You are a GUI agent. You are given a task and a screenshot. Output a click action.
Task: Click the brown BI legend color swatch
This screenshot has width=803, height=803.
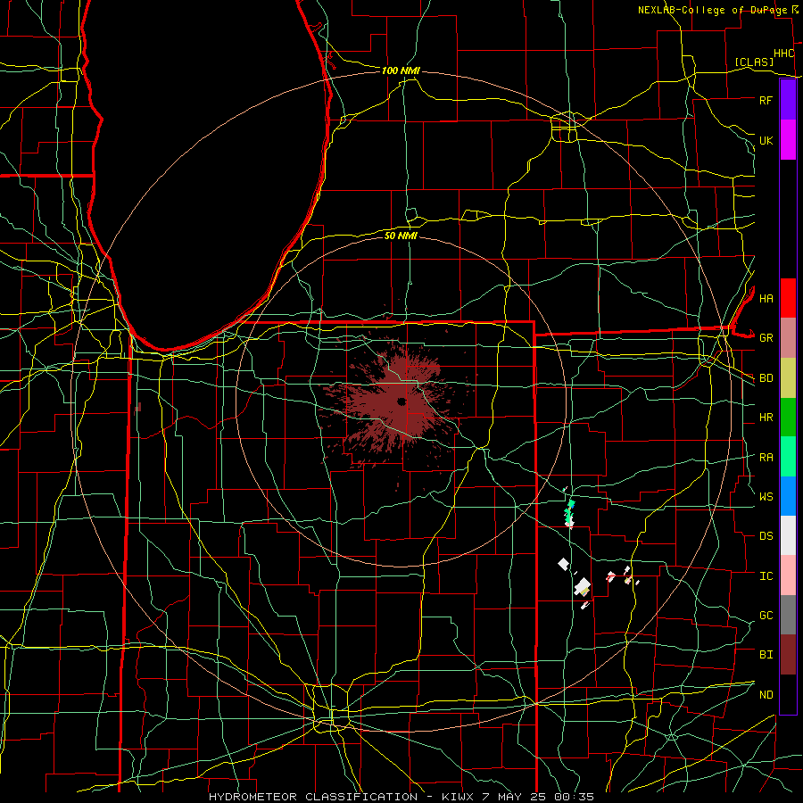coord(788,655)
